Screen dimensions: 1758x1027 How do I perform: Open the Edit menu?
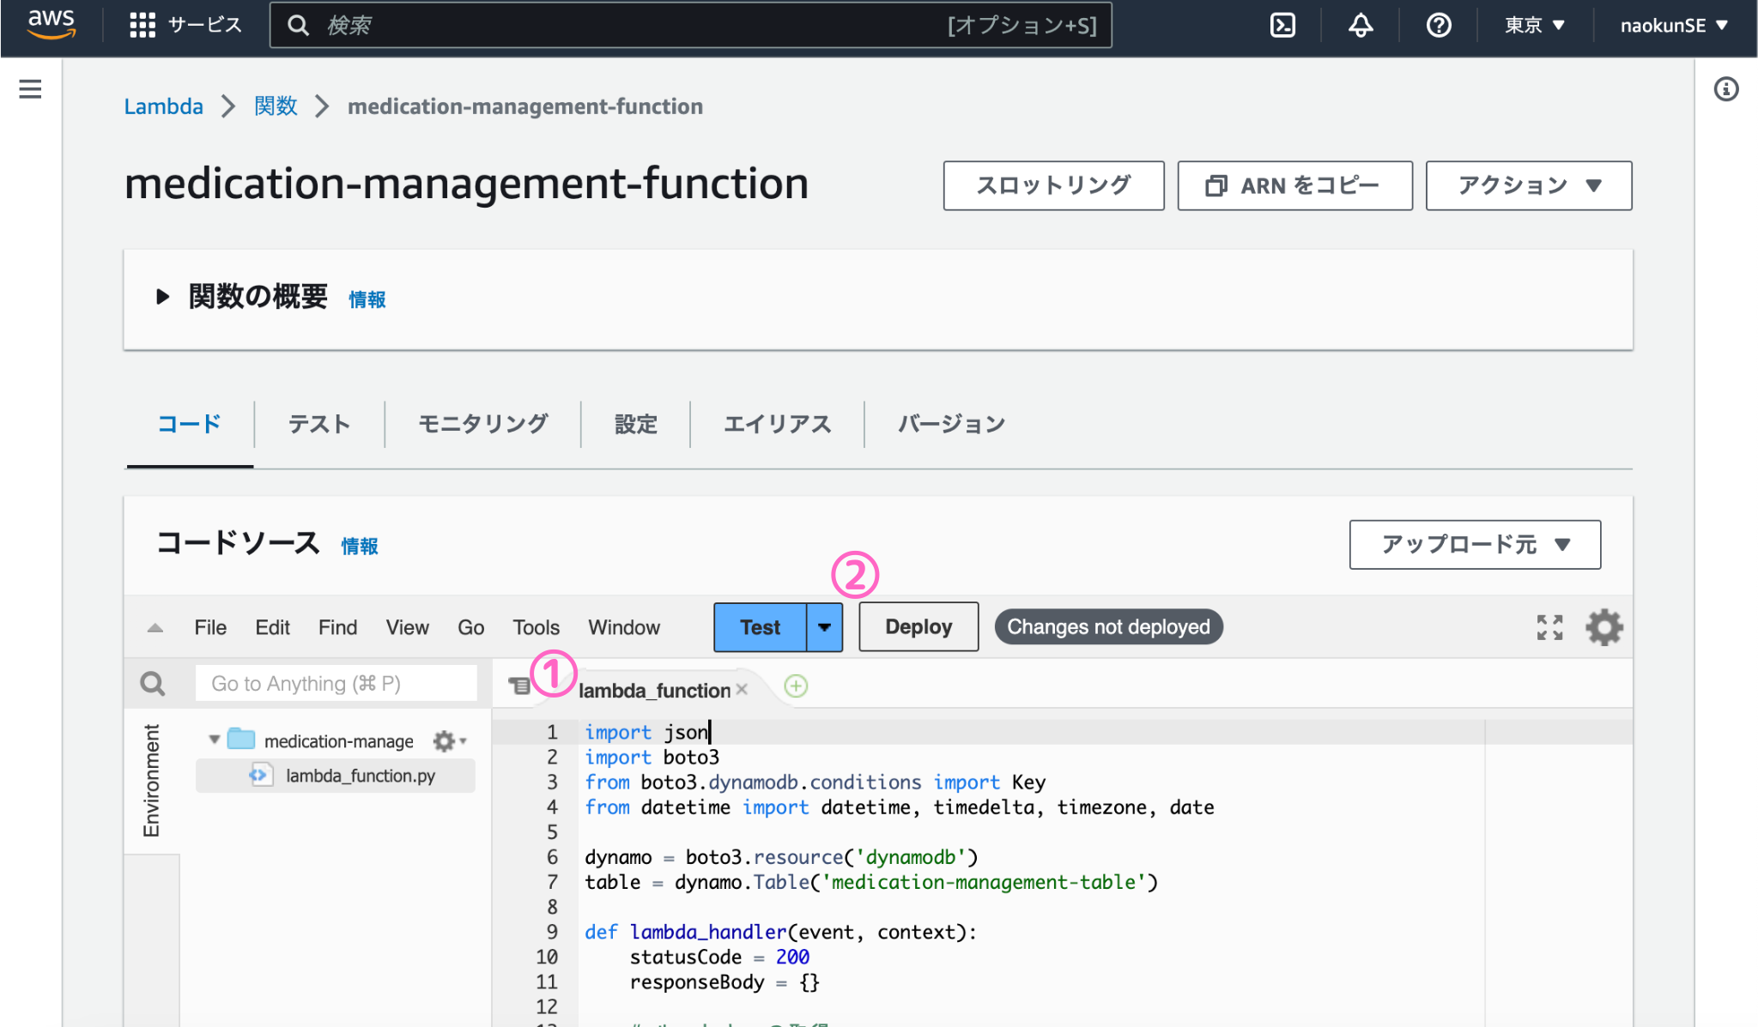click(272, 627)
